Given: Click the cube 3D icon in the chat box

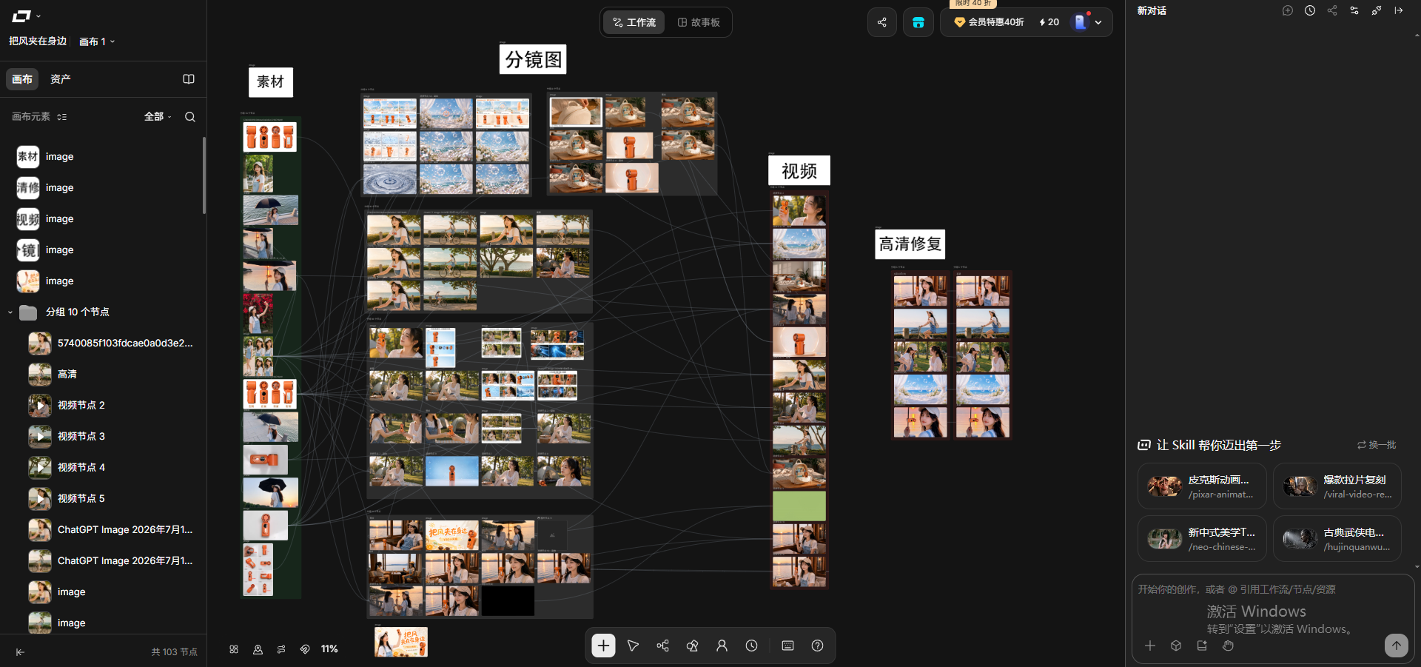Looking at the screenshot, I should pyautogui.click(x=1176, y=646).
